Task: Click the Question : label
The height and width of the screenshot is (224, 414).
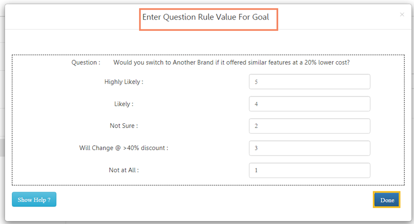Action: click(x=86, y=63)
